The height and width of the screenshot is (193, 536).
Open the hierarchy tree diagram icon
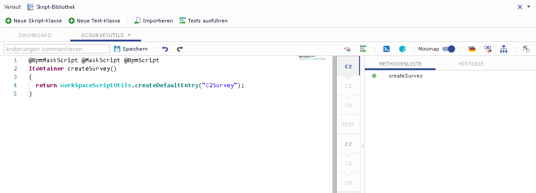point(503,49)
